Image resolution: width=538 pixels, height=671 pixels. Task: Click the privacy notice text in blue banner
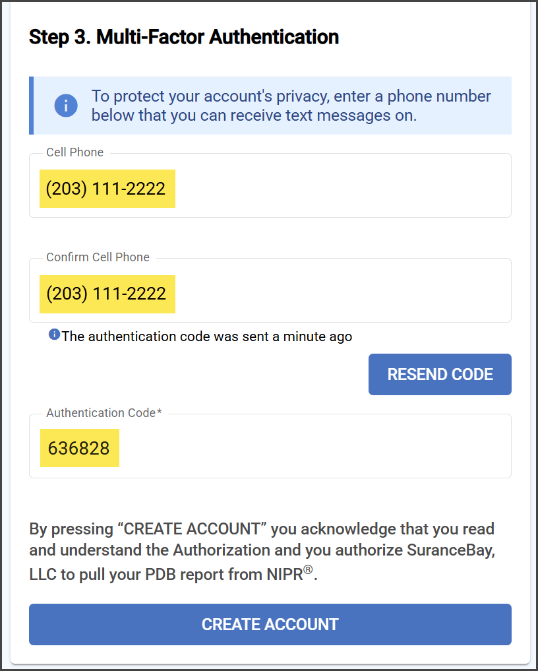(x=291, y=106)
